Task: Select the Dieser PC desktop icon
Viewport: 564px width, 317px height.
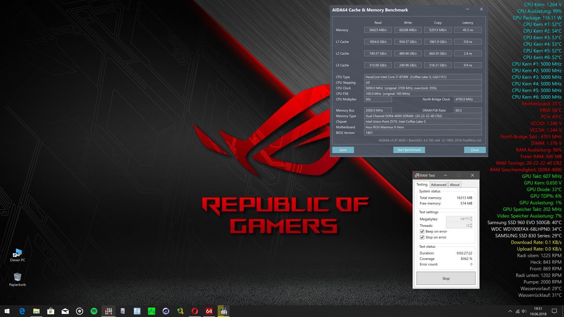Action: tap(17, 255)
